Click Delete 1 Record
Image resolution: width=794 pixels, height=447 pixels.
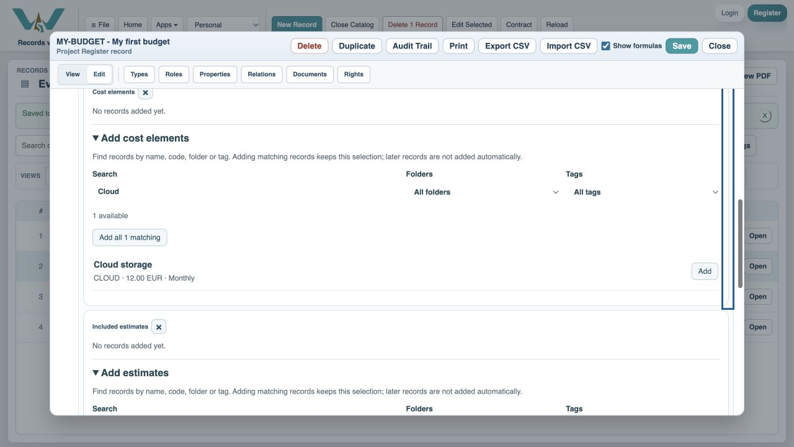pos(413,25)
